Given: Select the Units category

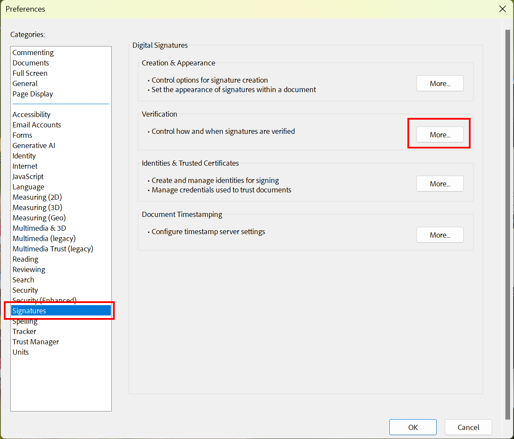Looking at the screenshot, I should (x=20, y=352).
